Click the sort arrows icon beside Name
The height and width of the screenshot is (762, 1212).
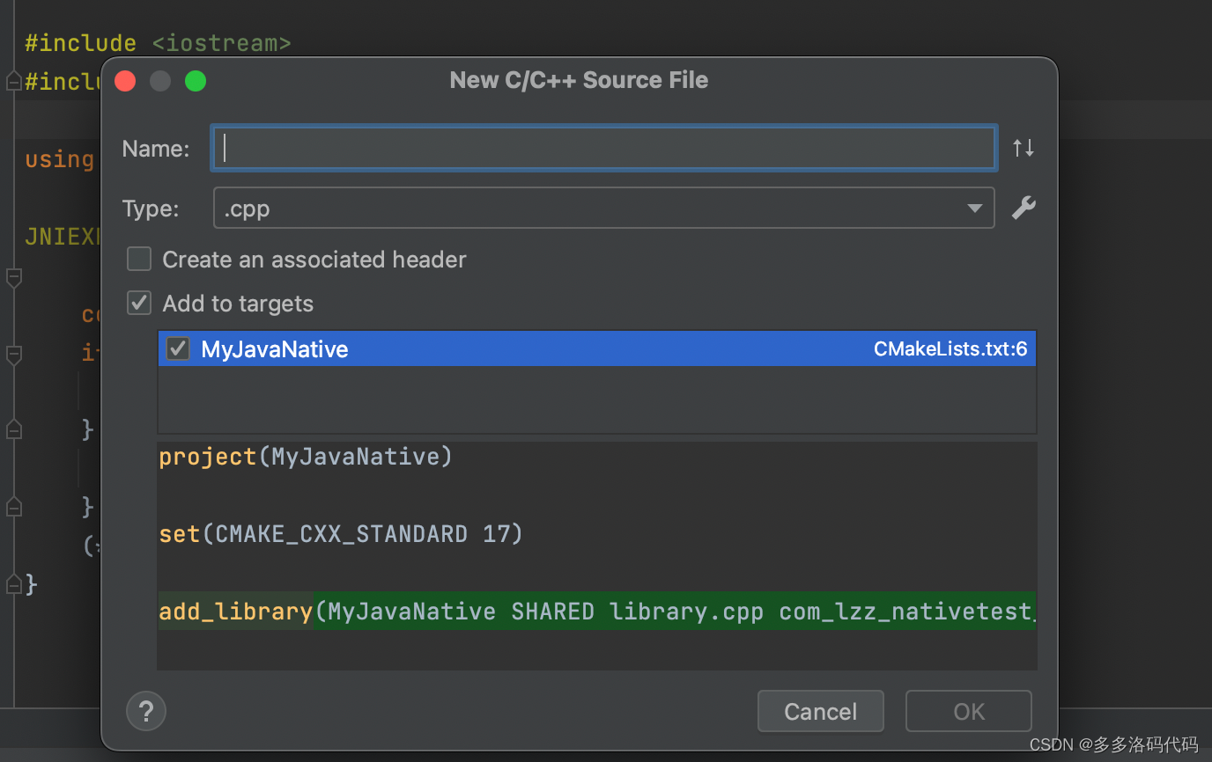pyautogui.click(x=1023, y=148)
